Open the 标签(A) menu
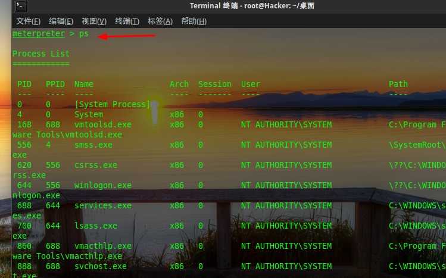446x278 pixels. tap(160, 21)
